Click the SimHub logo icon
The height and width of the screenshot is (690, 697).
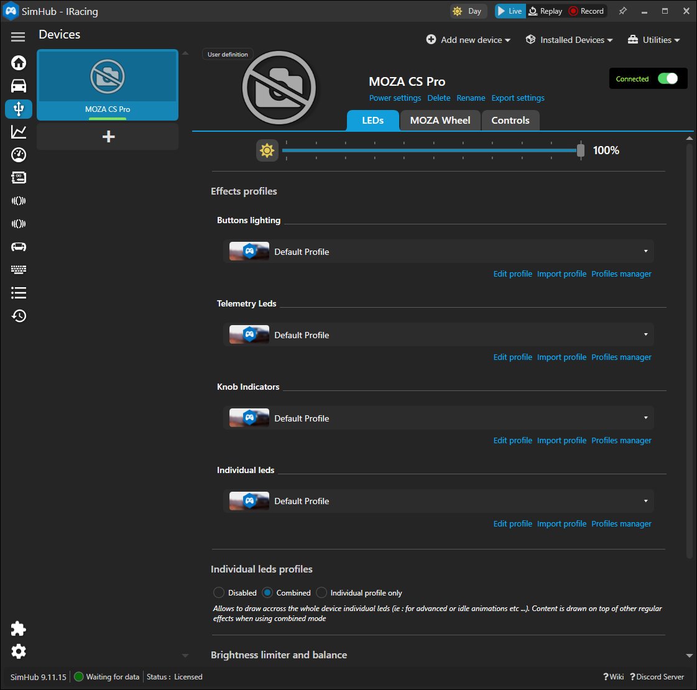(11, 11)
